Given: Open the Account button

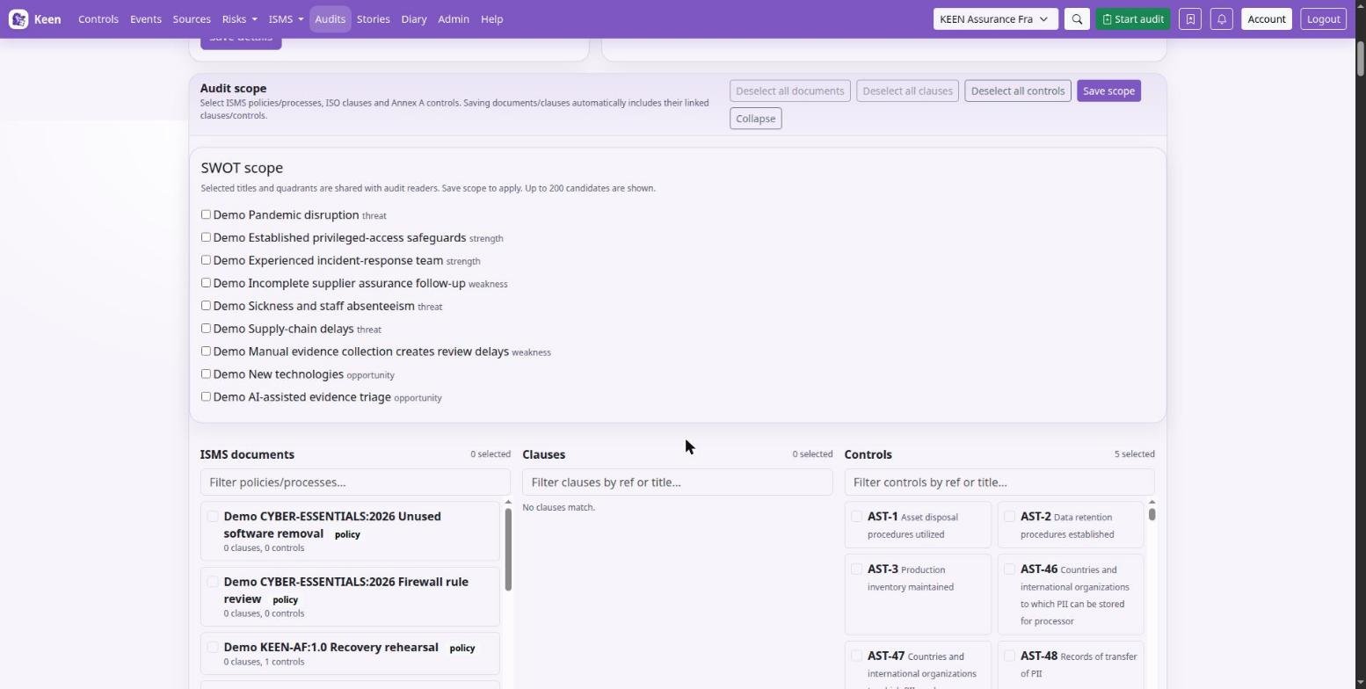Looking at the screenshot, I should pos(1267,19).
